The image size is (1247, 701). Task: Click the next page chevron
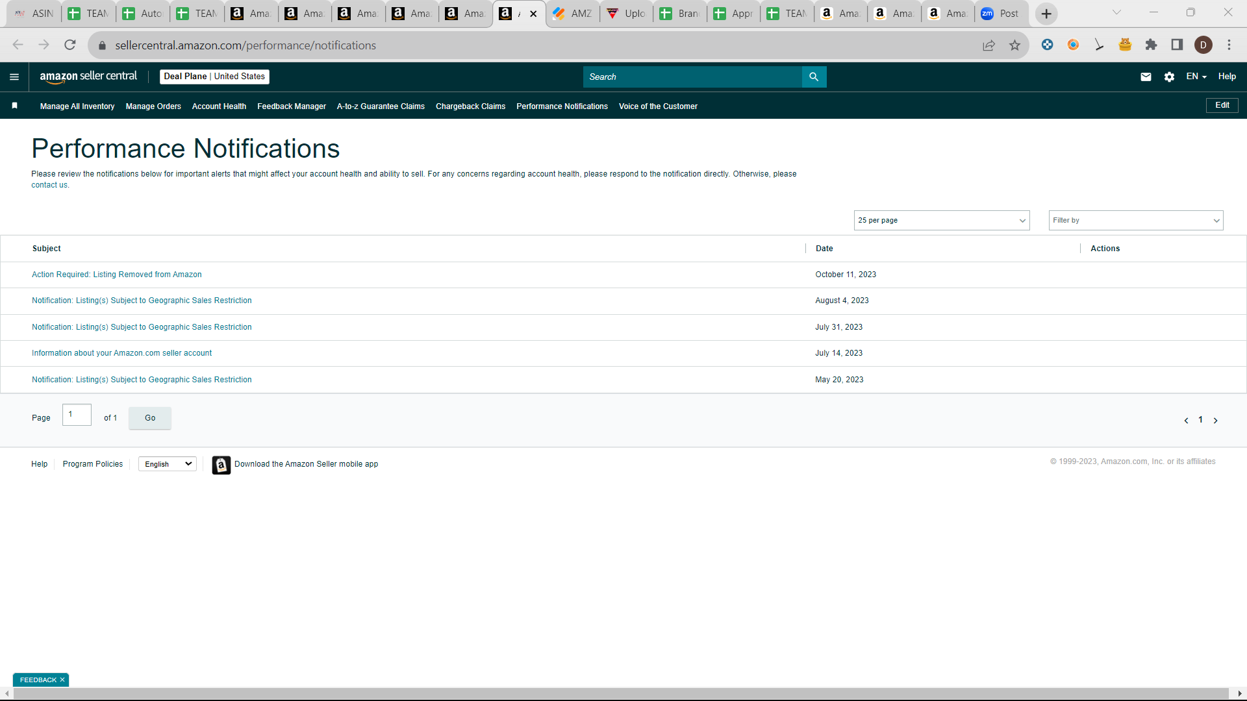(x=1215, y=421)
